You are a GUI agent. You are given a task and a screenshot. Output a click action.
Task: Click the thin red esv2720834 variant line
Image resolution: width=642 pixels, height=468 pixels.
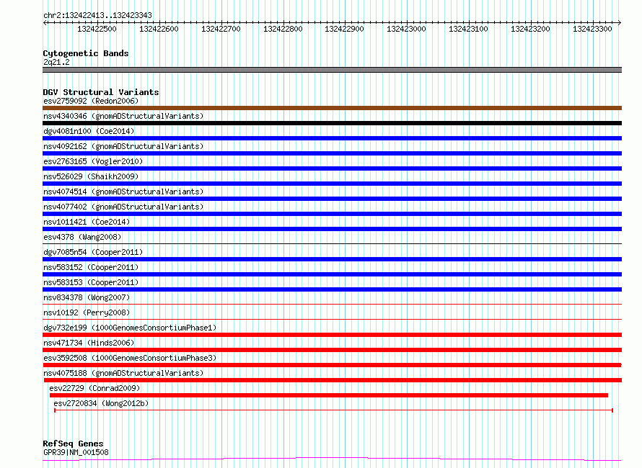(x=333, y=410)
